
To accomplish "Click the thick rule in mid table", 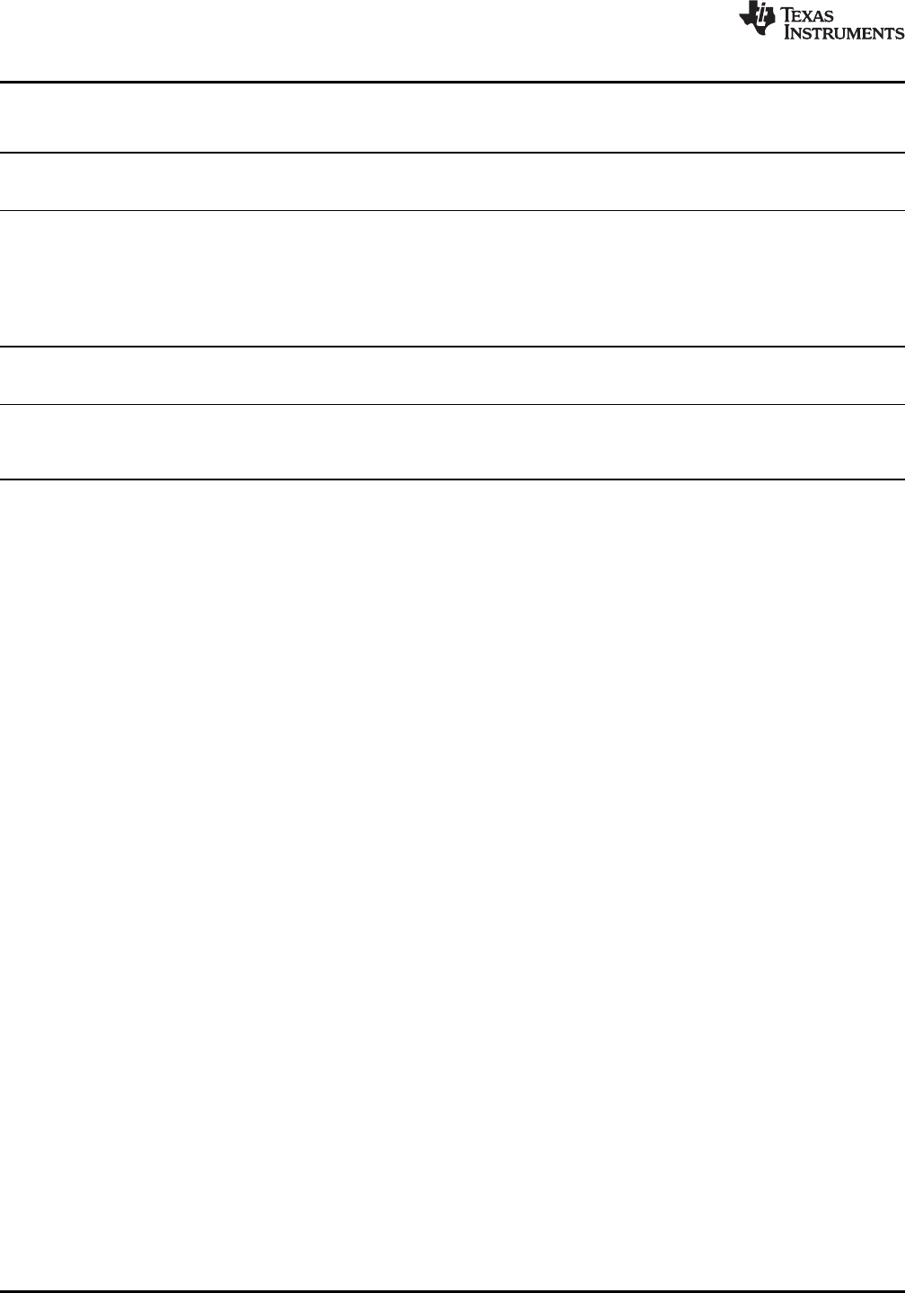I will click(452, 347).
